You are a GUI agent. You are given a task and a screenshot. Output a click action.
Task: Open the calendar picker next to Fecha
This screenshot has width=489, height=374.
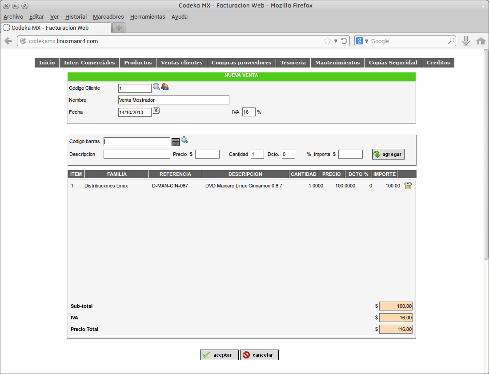click(x=156, y=111)
